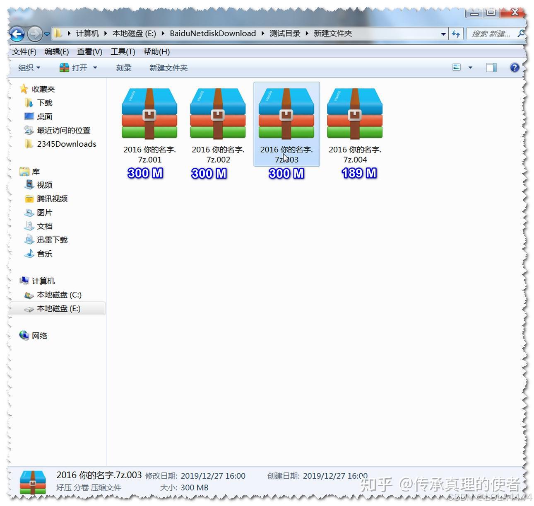This screenshot has width=534, height=506.
Task: Select 测试目录 in the address breadcrumb
Action: coord(285,34)
